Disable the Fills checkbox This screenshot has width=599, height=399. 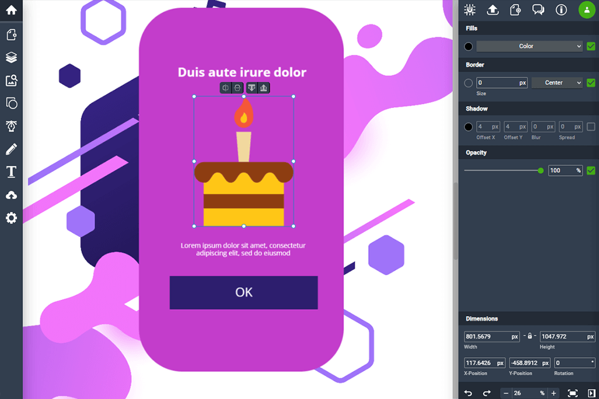click(x=591, y=46)
